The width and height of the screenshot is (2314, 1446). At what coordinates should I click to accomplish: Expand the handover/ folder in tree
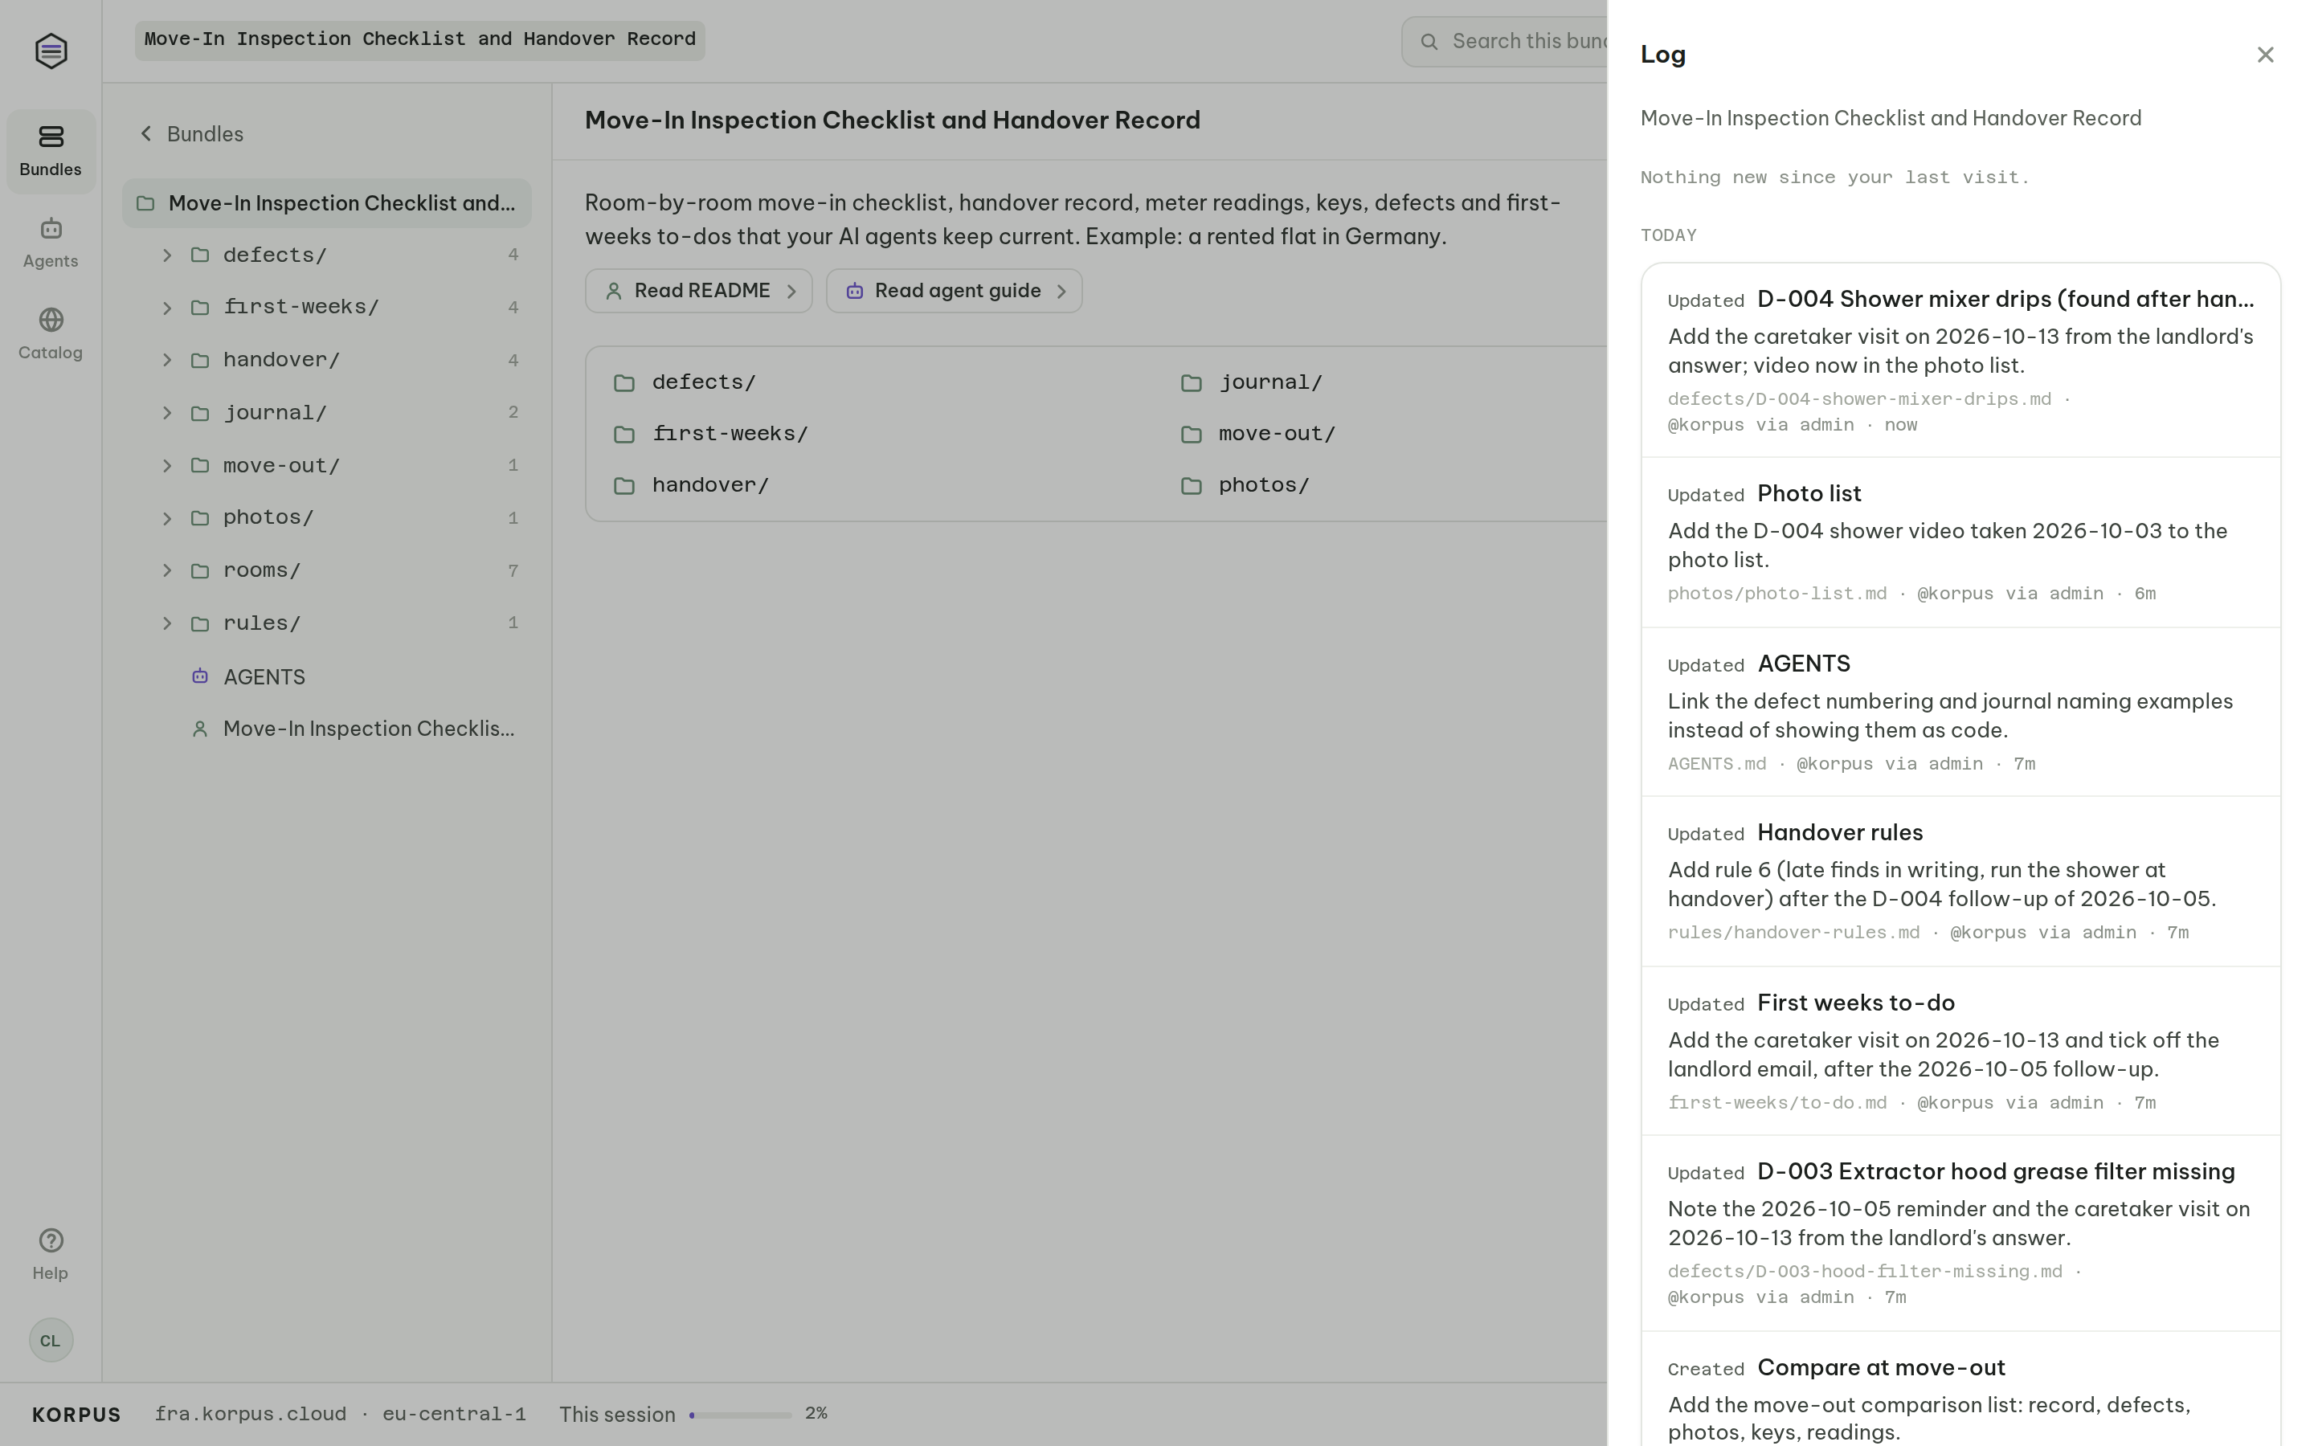167,361
